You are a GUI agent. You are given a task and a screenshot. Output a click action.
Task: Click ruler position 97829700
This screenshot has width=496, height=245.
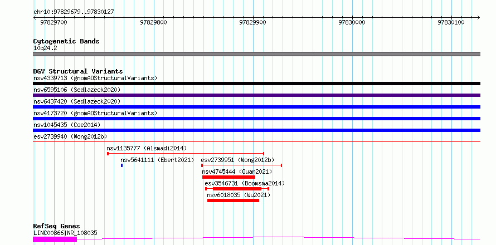(54, 23)
